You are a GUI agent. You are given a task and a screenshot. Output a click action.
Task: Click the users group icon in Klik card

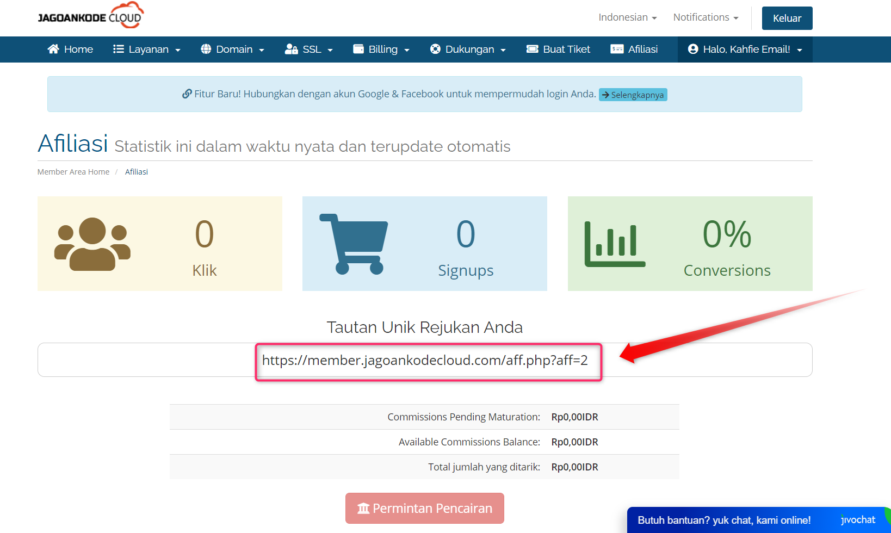tap(92, 244)
